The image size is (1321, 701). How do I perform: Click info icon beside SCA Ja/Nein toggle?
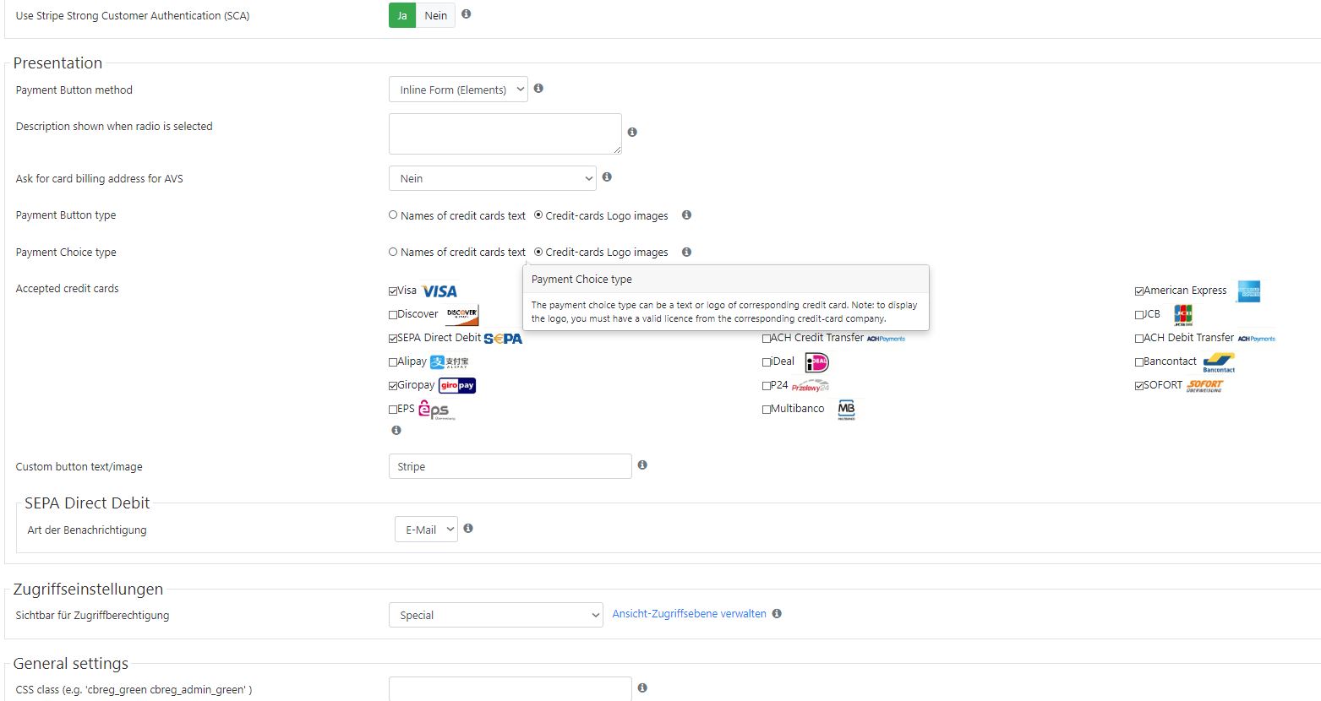click(466, 14)
